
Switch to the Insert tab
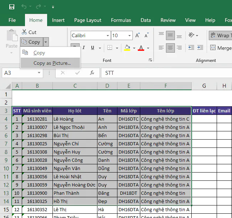[x=58, y=20]
